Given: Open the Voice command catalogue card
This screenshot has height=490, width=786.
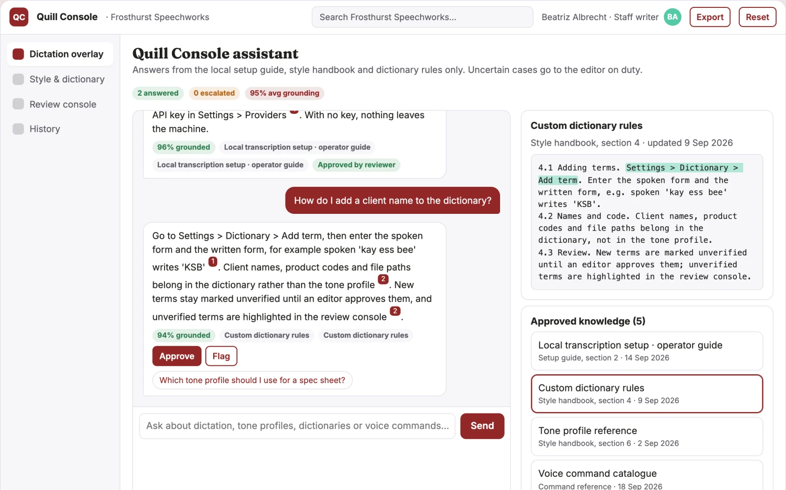Looking at the screenshot, I should pyautogui.click(x=646, y=475).
